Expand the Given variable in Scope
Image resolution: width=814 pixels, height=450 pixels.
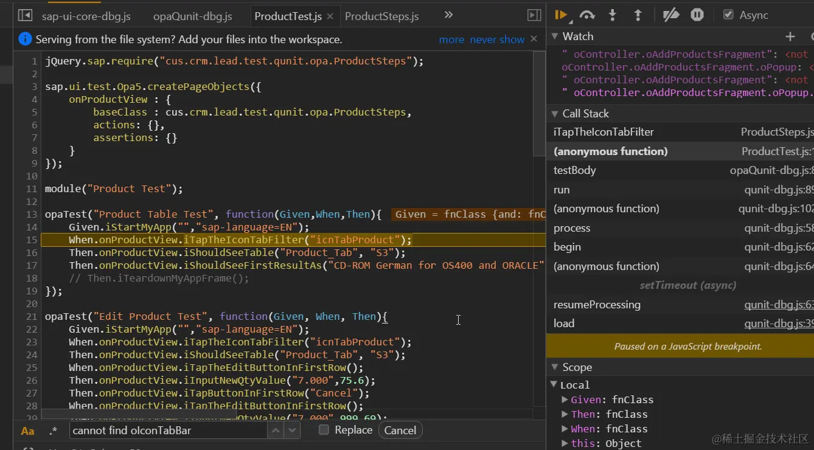(x=565, y=400)
